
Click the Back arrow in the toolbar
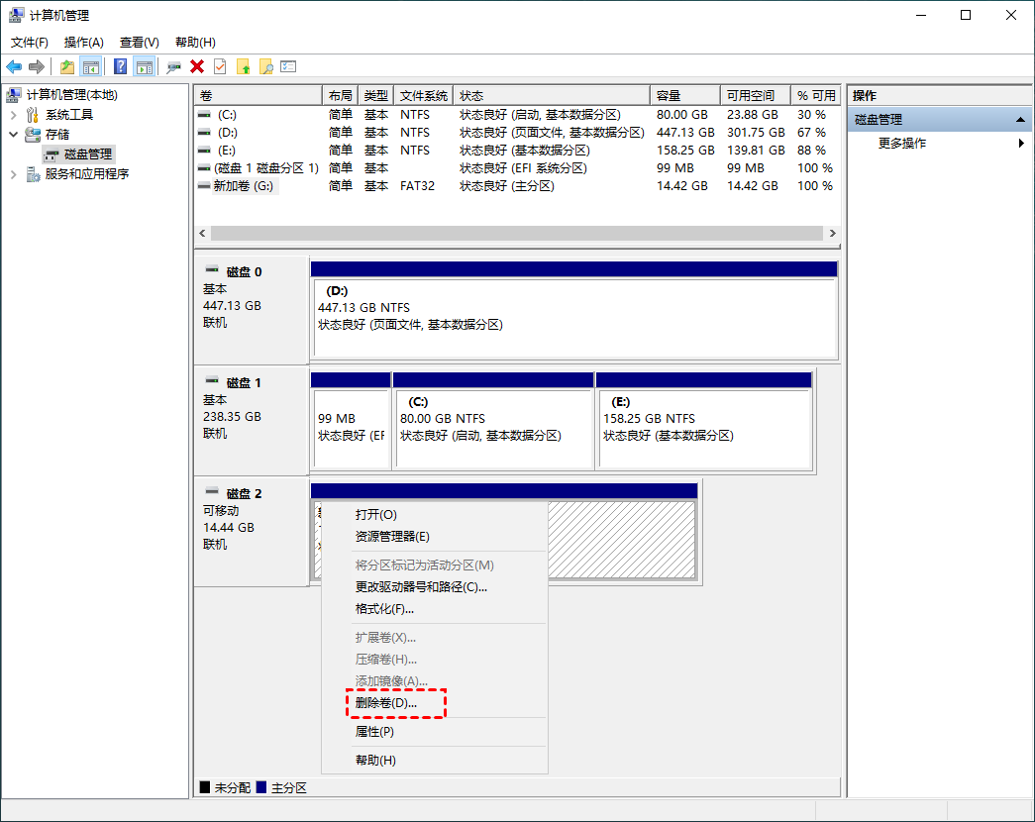click(14, 66)
